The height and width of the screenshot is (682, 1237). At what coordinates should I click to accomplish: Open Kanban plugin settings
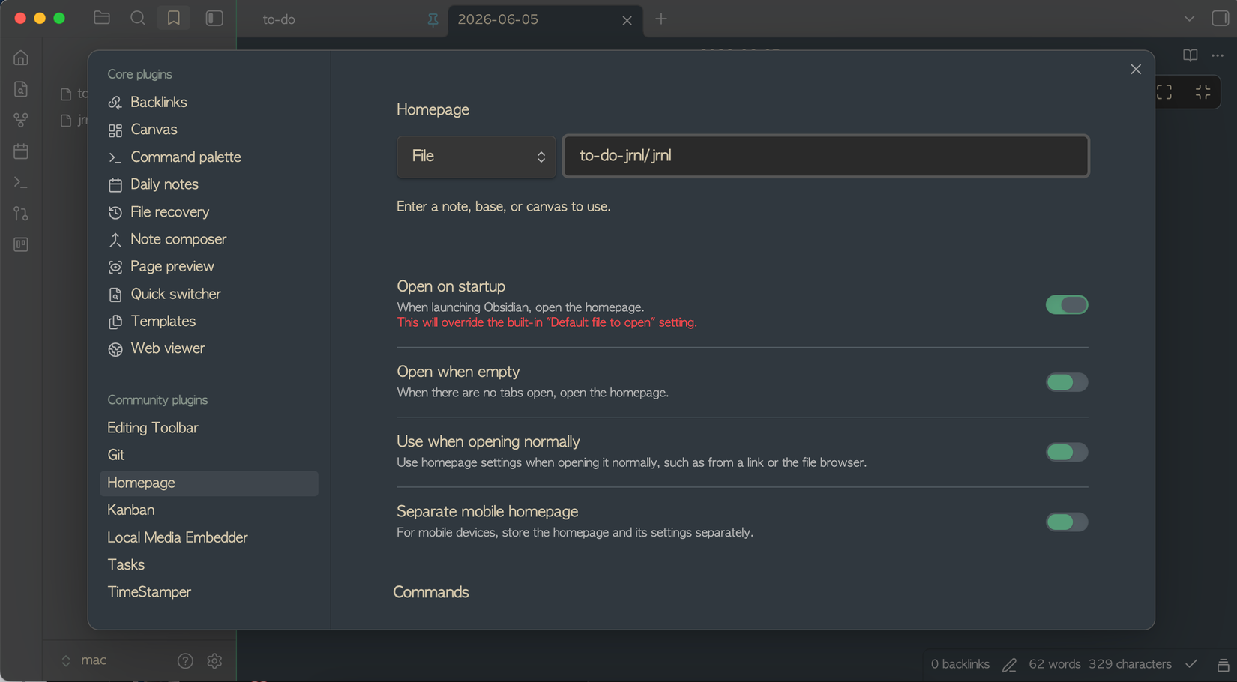pyautogui.click(x=208, y=510)
